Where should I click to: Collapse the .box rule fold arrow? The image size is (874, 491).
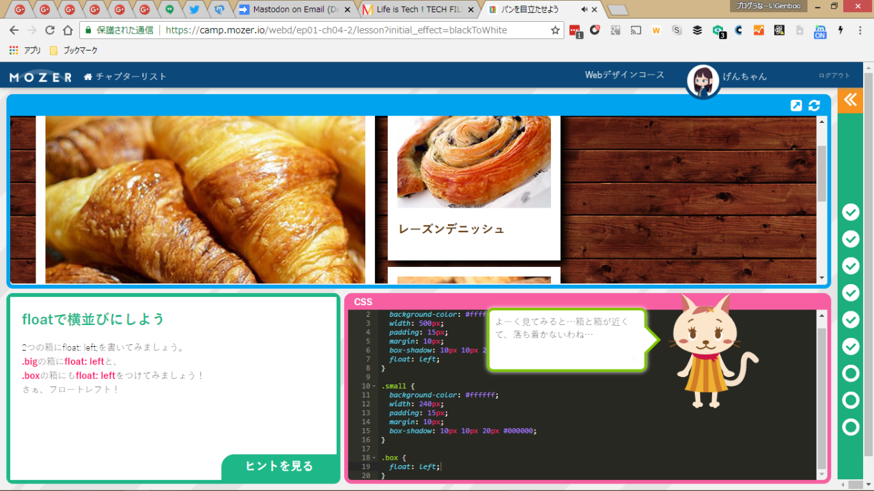374,458
